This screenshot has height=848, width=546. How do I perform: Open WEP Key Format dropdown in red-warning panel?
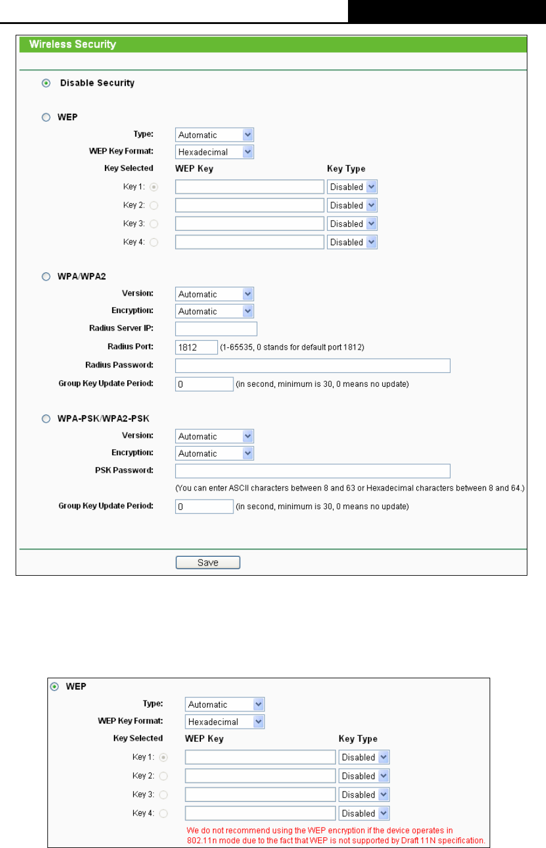(x=225, y=722)
